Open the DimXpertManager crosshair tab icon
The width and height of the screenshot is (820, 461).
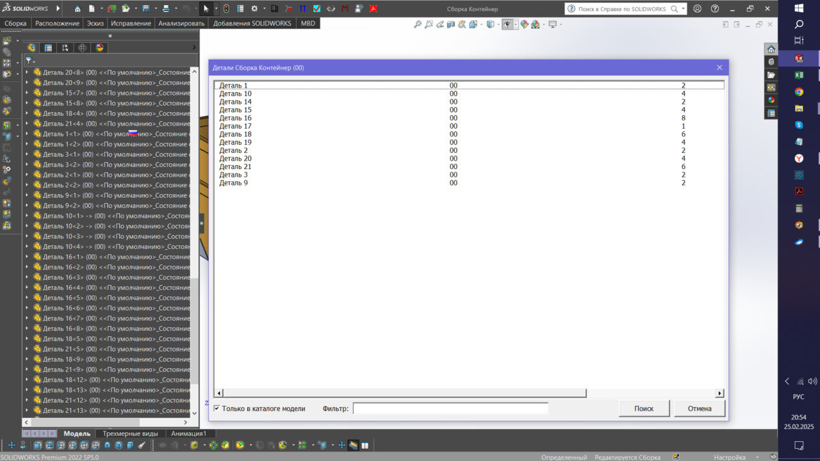(x=82, y=47)
